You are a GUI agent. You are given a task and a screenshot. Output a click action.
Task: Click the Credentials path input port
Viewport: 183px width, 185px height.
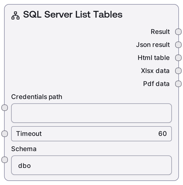pos(5,108)
